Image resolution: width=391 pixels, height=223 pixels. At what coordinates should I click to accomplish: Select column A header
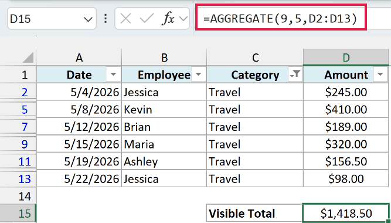[79, 58]
